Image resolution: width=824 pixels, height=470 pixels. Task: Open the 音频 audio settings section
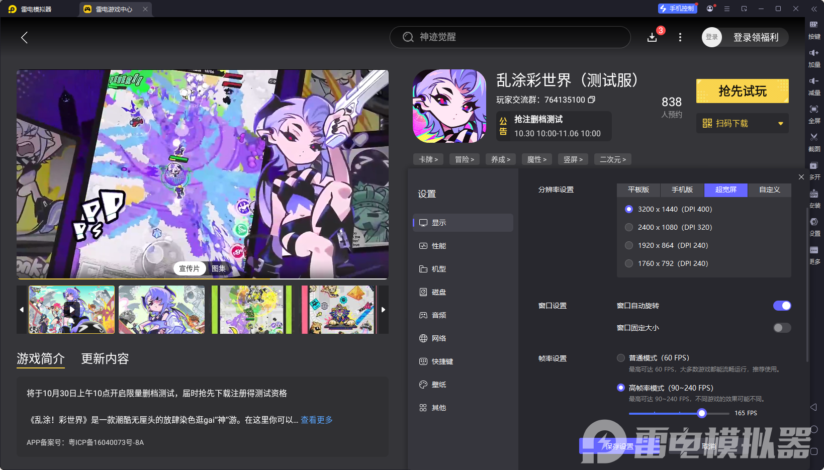click(x=438, y=315)
